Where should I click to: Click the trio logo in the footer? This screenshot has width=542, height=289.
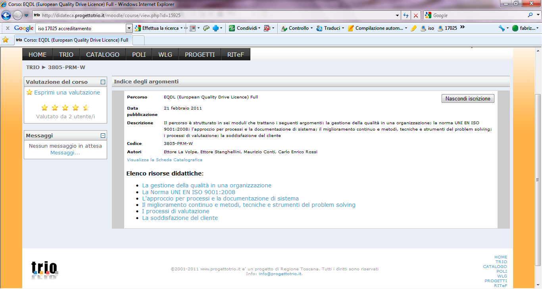45,271
